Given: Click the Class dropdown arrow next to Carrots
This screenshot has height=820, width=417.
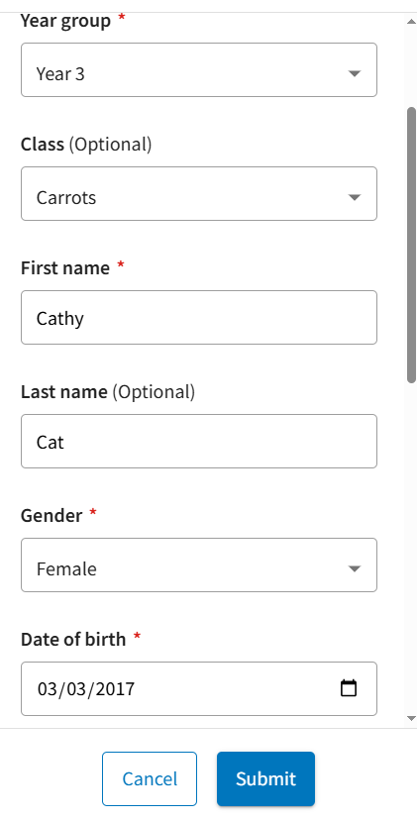Looking at the screenshot, I should click(x=355, y=198).
